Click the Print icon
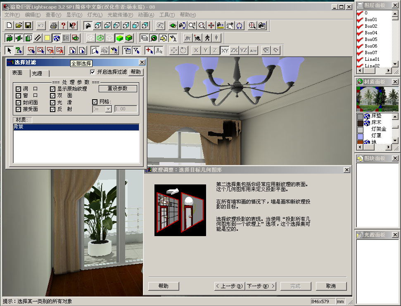This screenshot has width=401, height=306. [x=54, y=25]
